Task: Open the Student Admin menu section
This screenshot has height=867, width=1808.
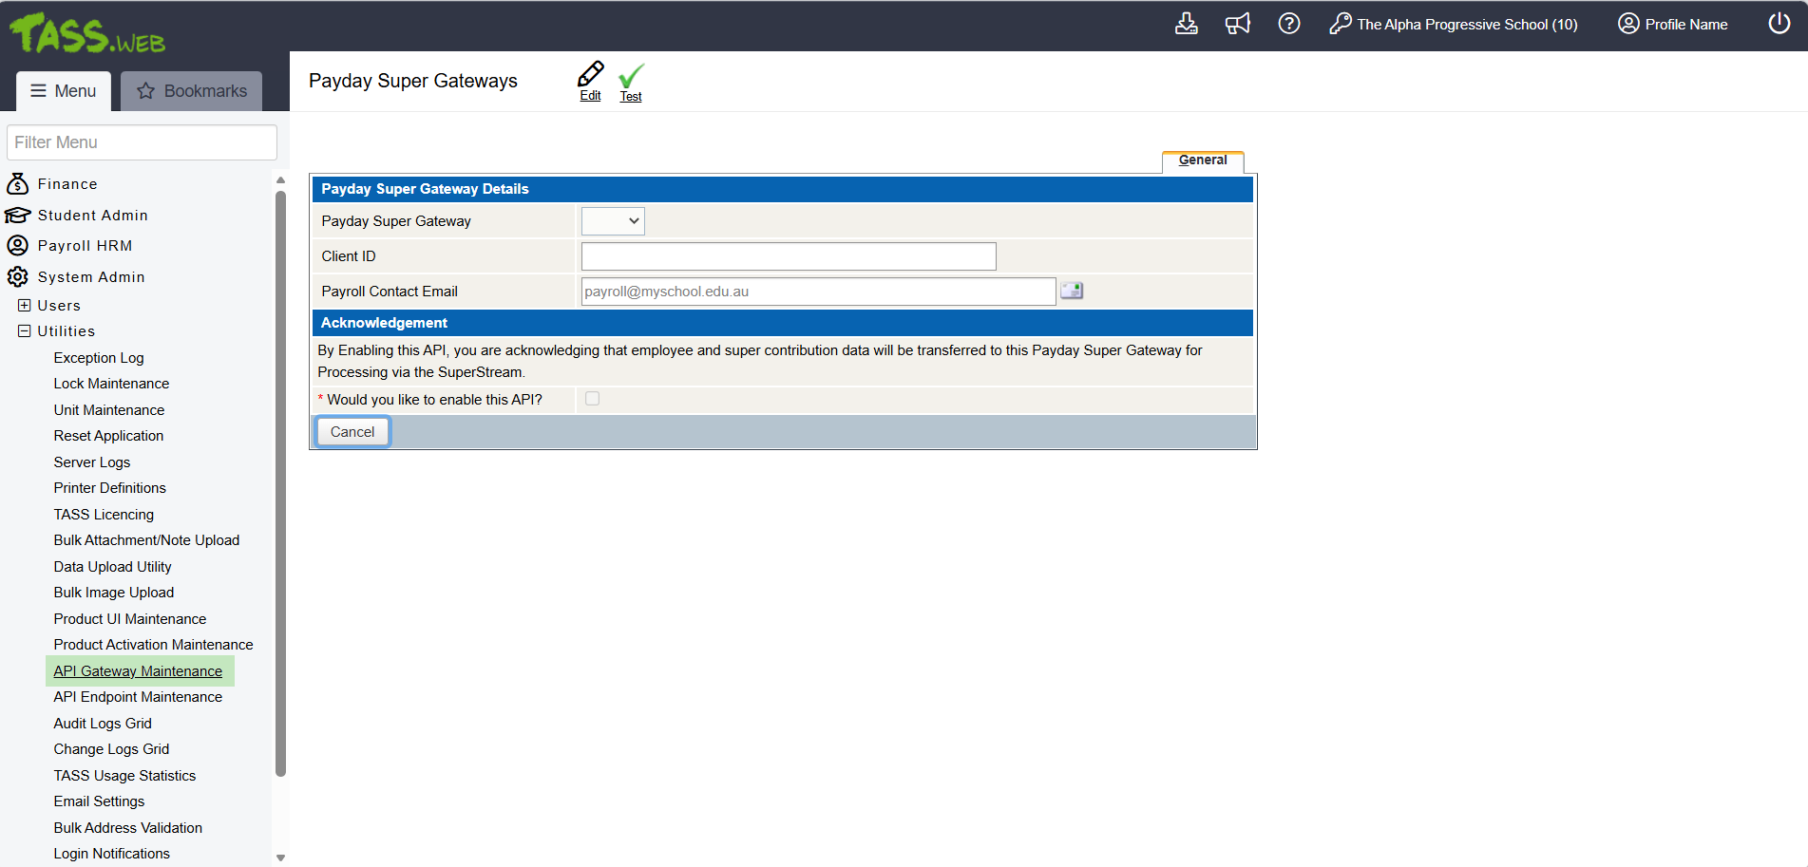Action: click(93, 216)
